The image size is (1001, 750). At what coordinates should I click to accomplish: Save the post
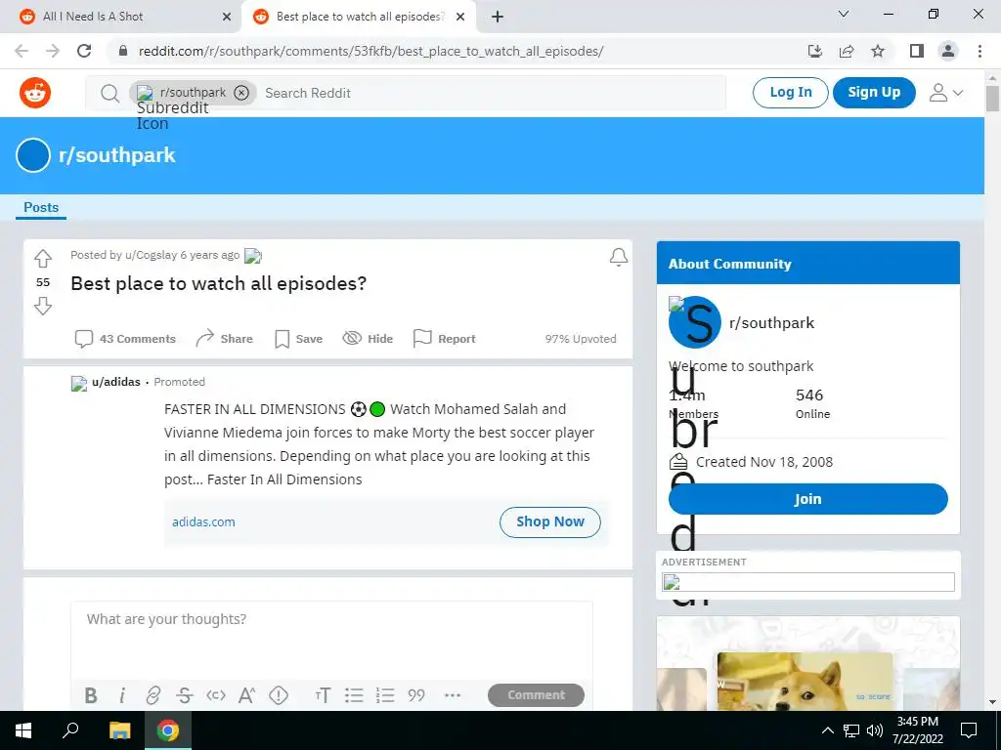click(298, 339)
